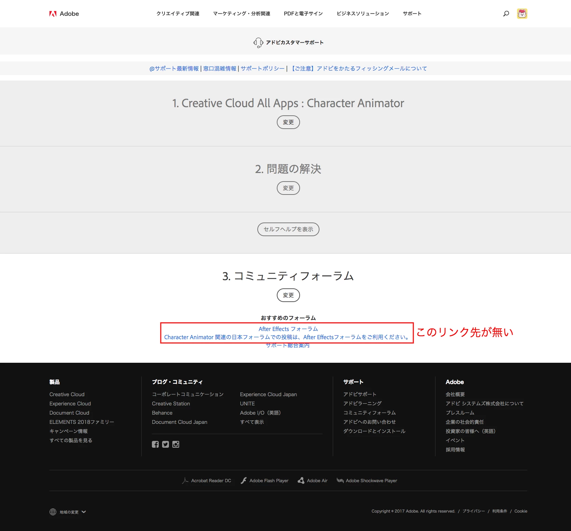
Task: Open 採用情報 footer link
Action: tap(455, 450)
